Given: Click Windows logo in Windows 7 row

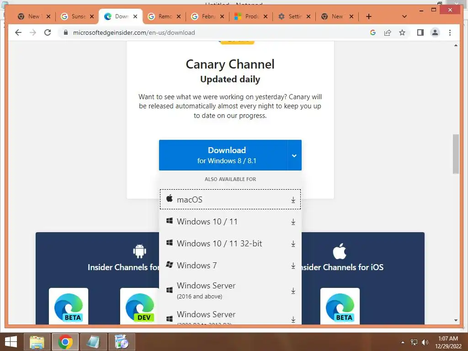Looking at the screenshot, I should tap(170, 265).
